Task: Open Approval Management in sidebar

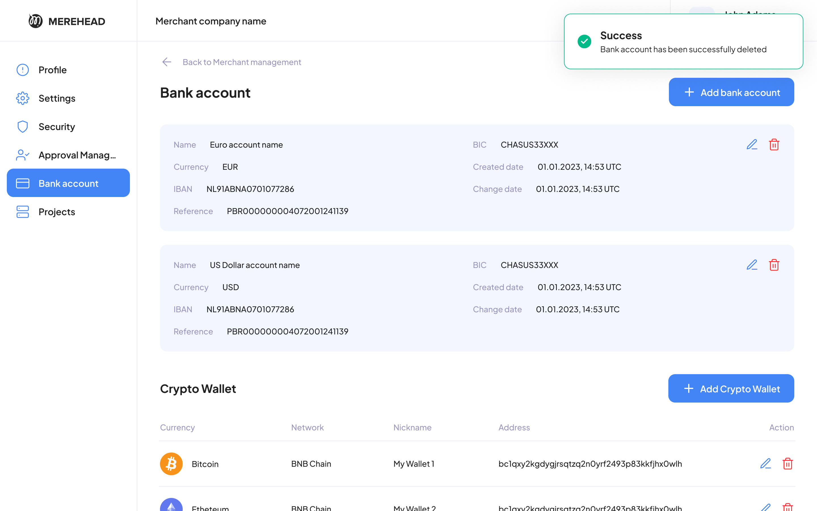Action: coord(77,155)
